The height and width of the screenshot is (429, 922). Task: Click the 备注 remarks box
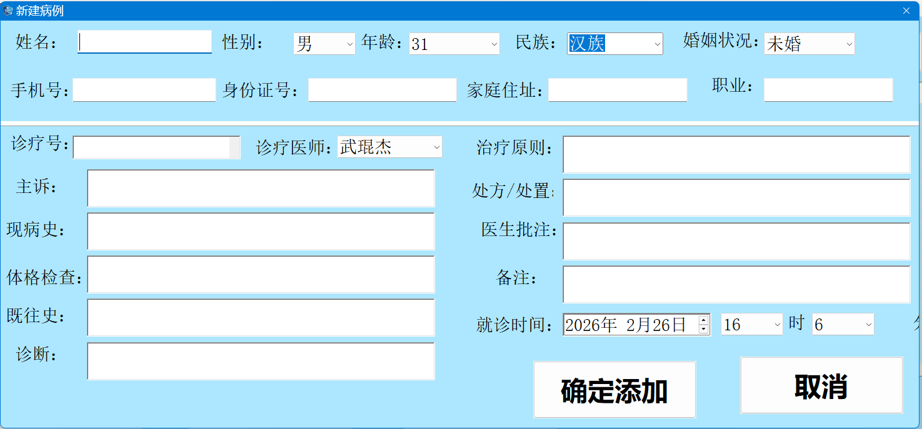tap(737, 284)
